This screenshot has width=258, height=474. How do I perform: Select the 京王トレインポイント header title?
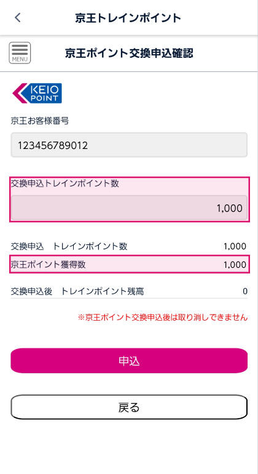pos(128,18)
